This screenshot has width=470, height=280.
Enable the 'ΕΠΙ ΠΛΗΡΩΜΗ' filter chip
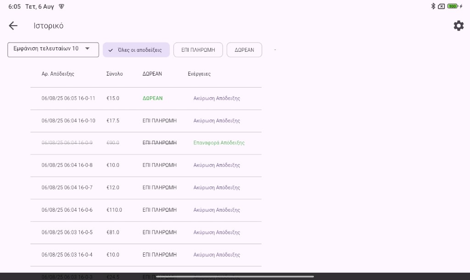[198, 50]
